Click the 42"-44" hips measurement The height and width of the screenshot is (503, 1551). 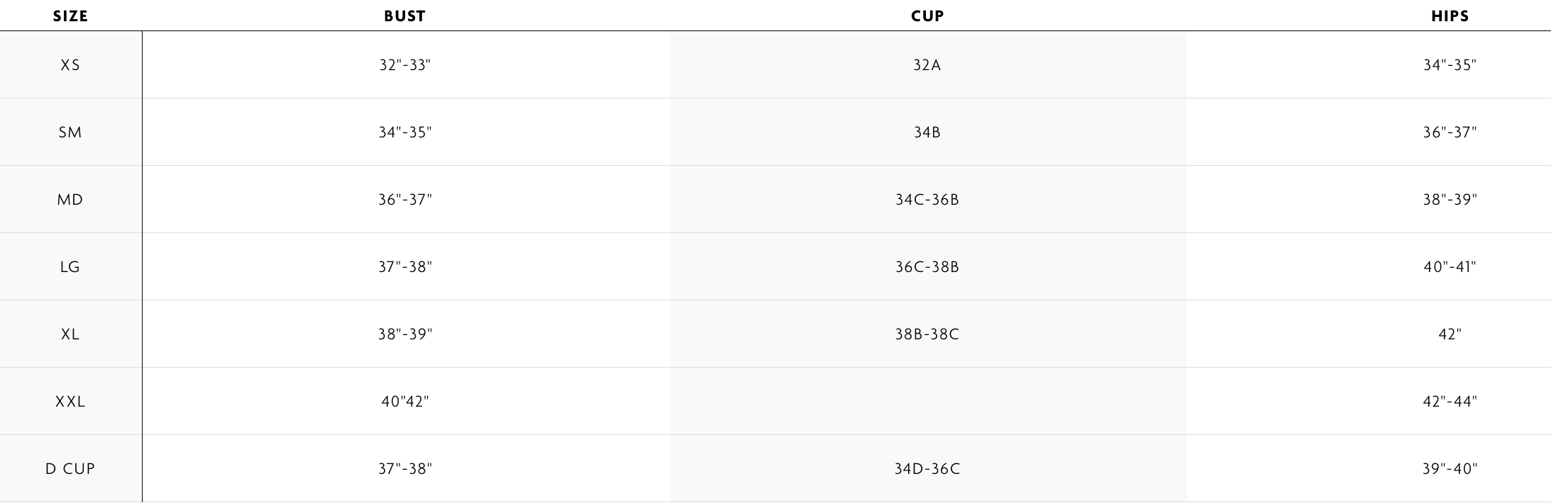click(x=1450, y=402)
